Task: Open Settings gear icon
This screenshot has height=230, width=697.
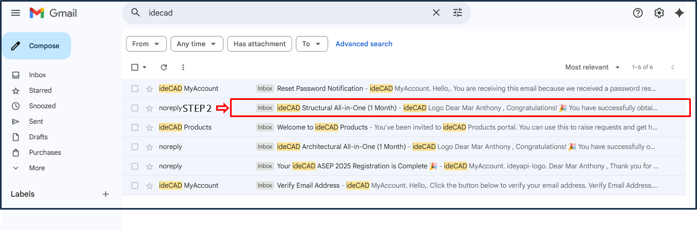Action: point(659,13)
